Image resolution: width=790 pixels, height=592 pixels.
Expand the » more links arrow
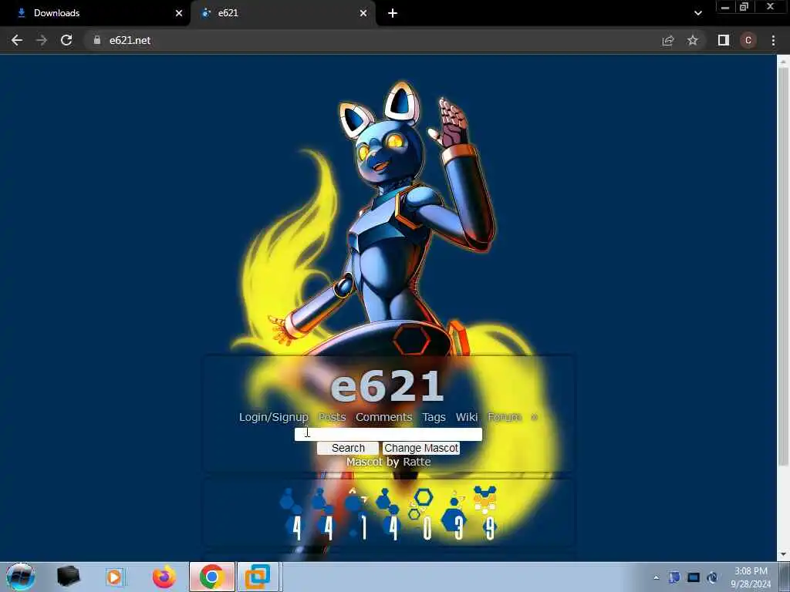coord(534,417)
